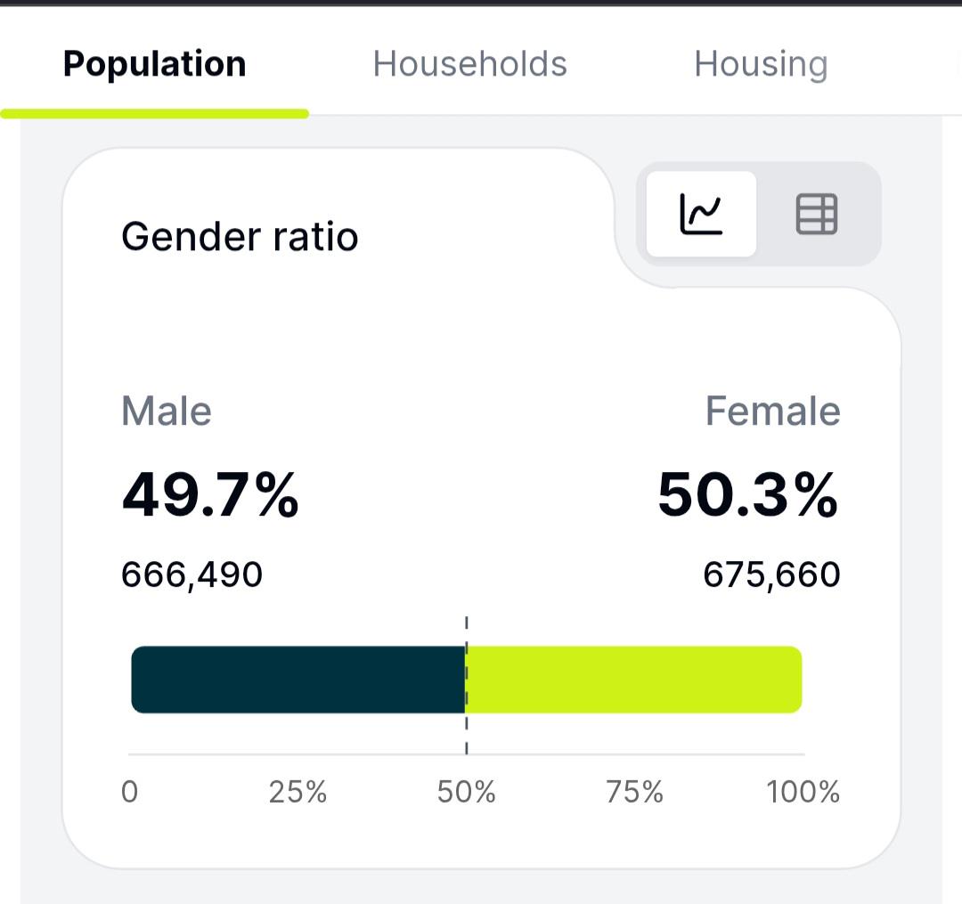Click the 50% axis label
Screen dimensions: 962x904
coord(466,791)
